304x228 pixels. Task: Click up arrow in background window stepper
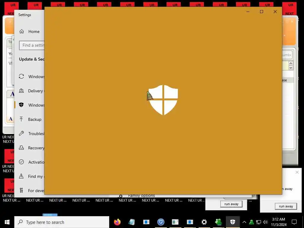click(x=291, y=64)
